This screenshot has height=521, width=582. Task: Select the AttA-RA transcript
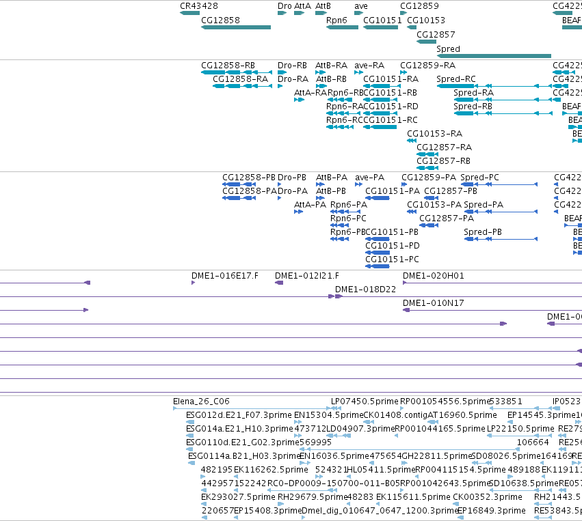click(299, 100)
